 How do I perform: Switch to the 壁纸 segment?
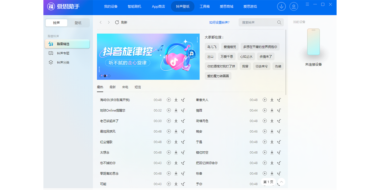[78, 23]
